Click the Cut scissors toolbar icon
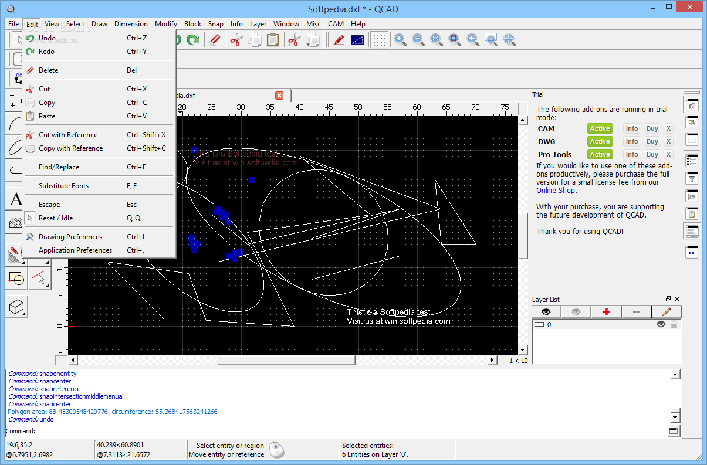Screen dimensions: 707x465 (236, 40)
